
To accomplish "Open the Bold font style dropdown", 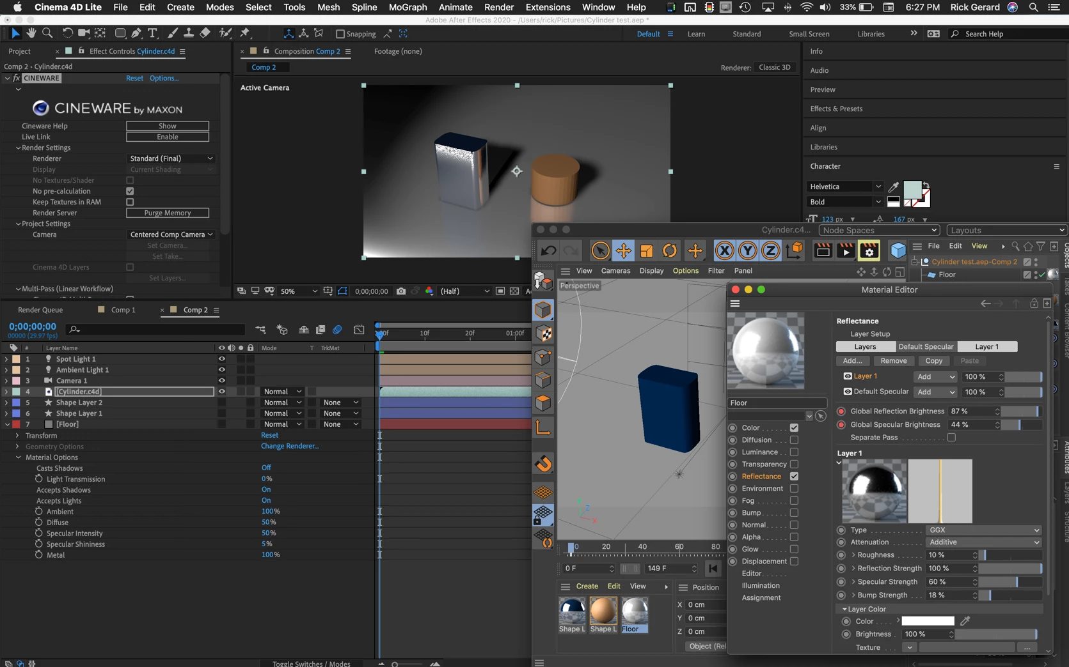I will pyautogui.click(x=844, y=202).
